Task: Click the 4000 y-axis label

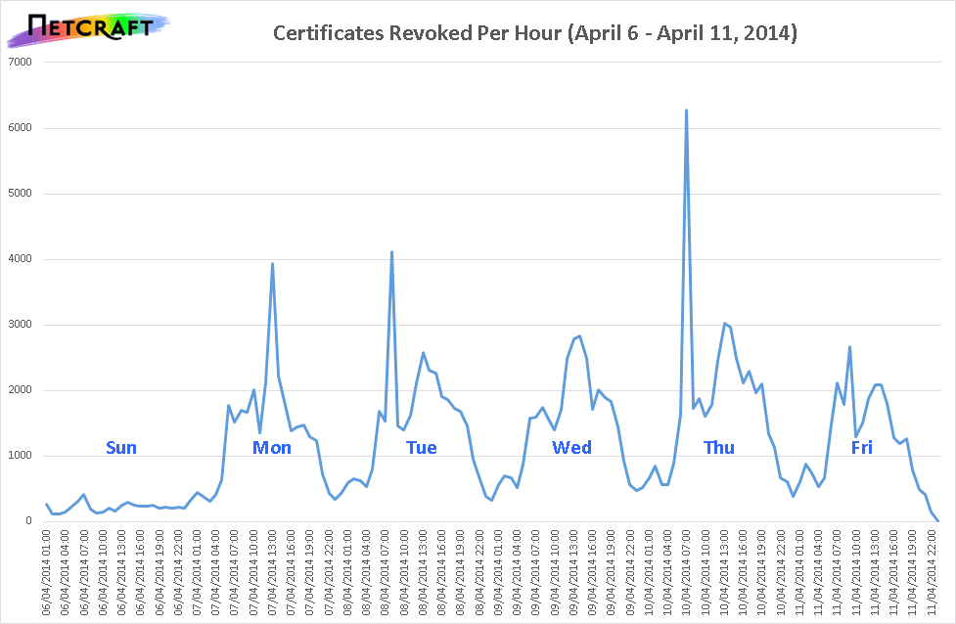Action: tap(20, 259)
